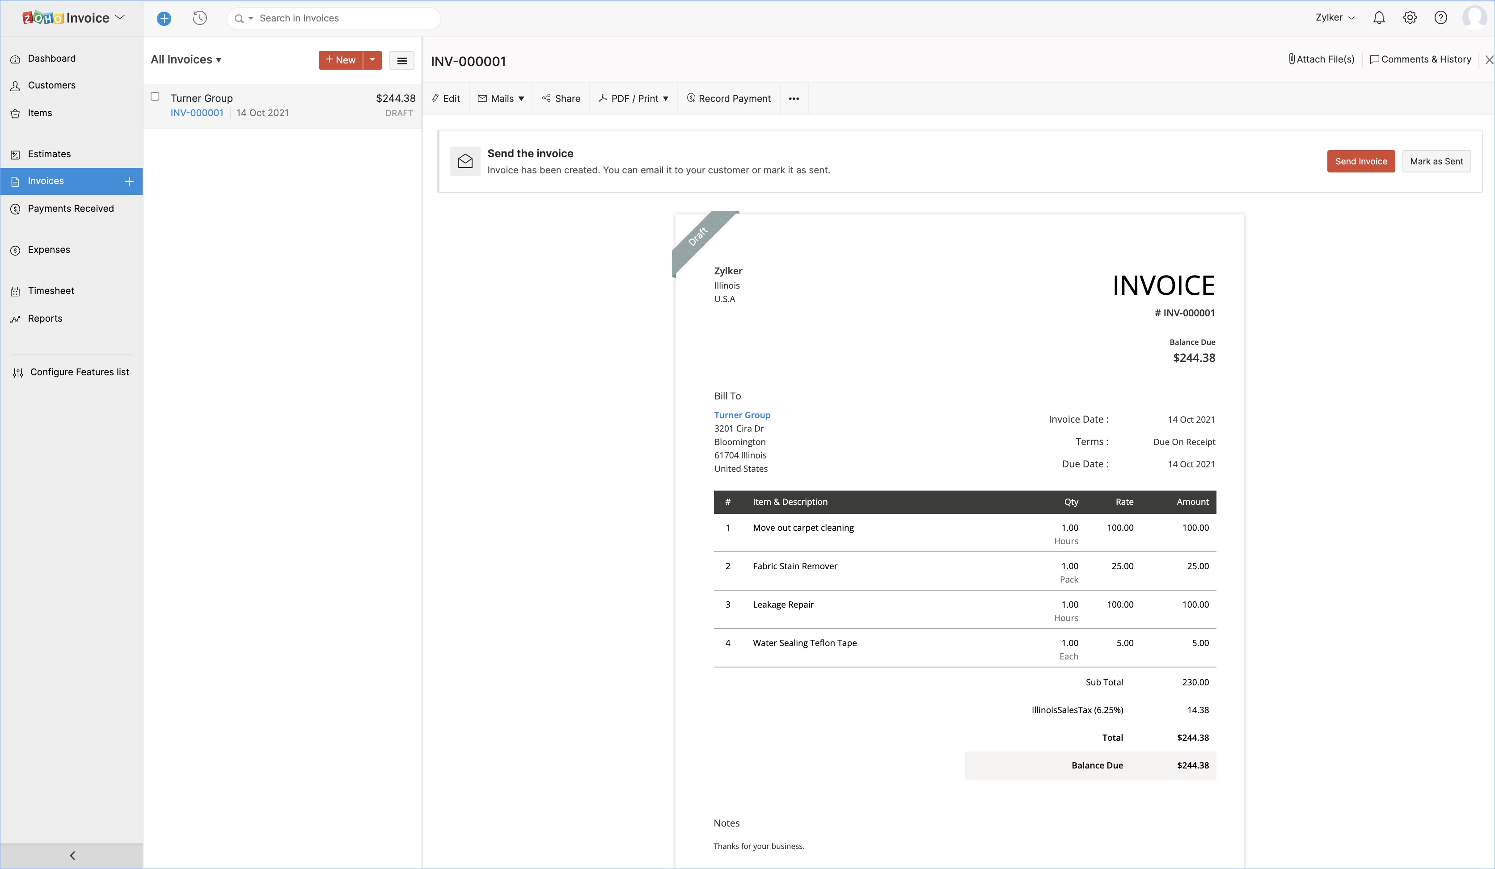Click the help question mark icon
The width and height of the screenshot is (1495, 869).
[x=1440, y=18]
